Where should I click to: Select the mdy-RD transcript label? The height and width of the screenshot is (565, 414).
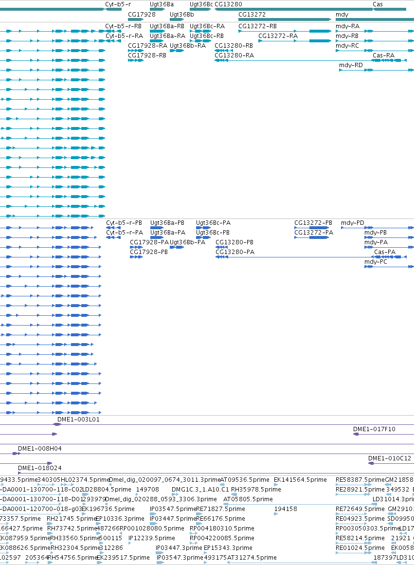(351, 65)
